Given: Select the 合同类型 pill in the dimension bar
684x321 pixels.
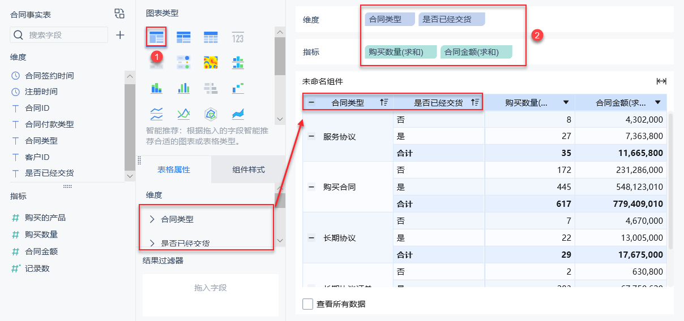Looking at the screenshot, I should point(390,19).
